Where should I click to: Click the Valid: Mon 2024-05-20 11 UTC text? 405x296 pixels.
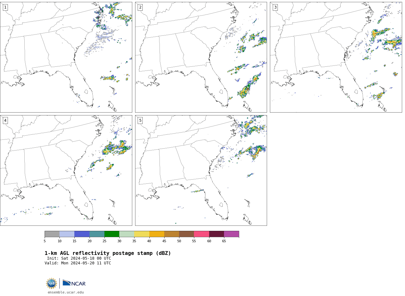click(x=78, y=263)
